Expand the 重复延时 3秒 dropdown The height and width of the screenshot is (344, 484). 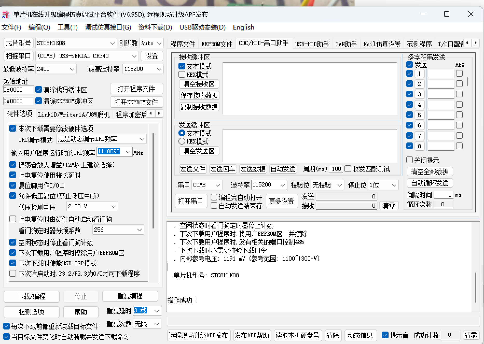click(x=157, y=311)
